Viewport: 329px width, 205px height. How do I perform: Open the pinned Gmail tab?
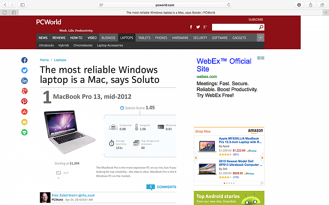click(5, 13)
